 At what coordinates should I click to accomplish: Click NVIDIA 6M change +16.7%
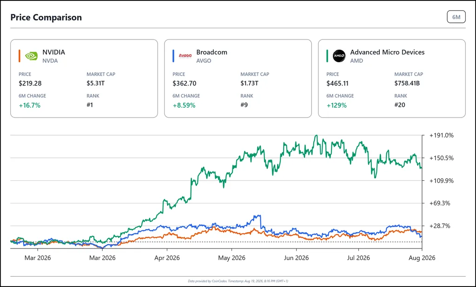tap(29, 105)
